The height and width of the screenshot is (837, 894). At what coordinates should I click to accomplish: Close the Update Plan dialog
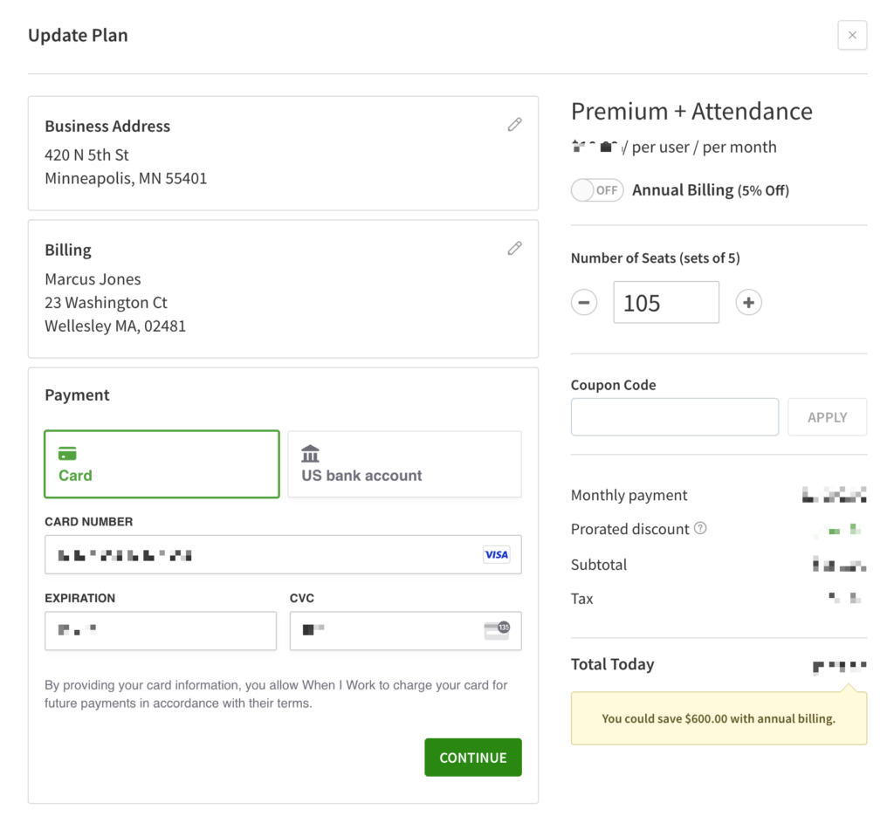852,35
